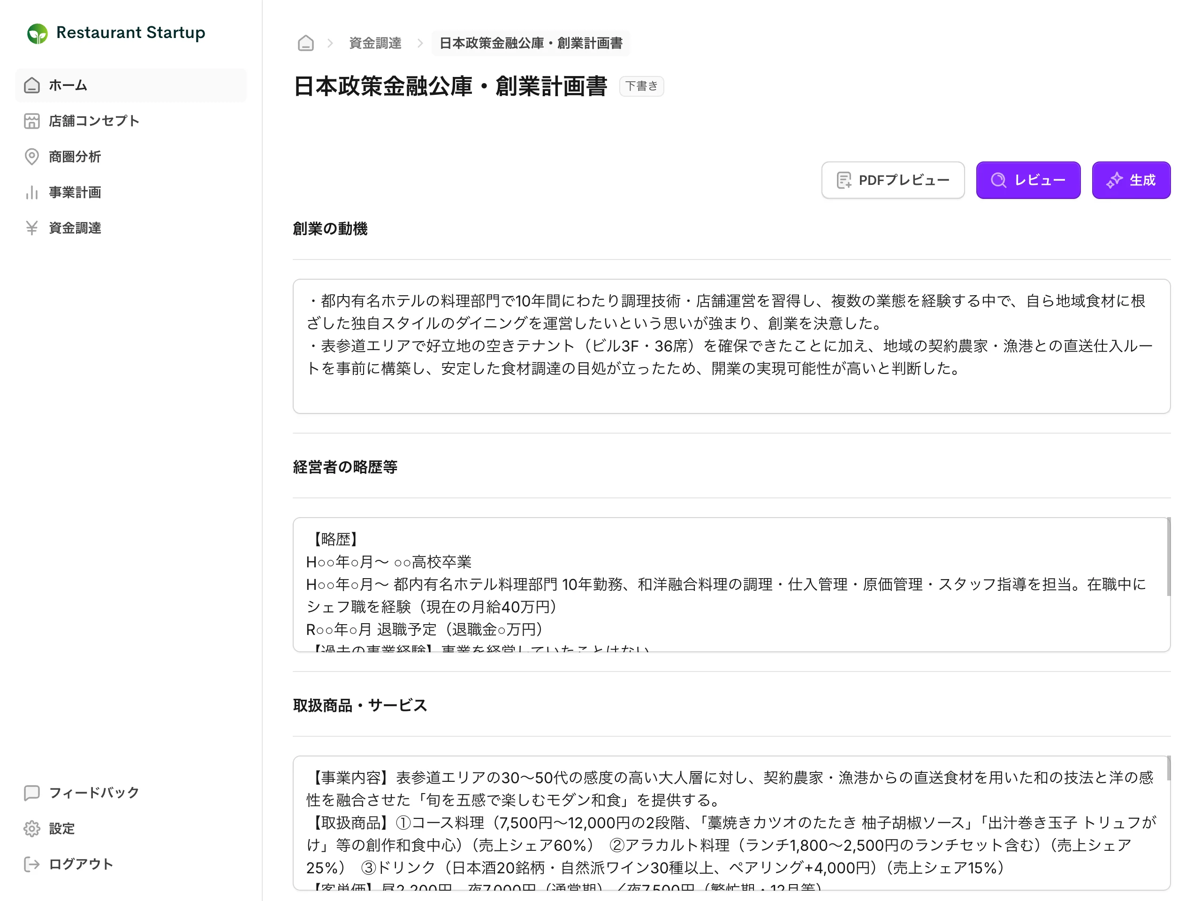Click the document icon in PDFプレビュー button
The height and width of the screenshot is (901, 1201).
click(844, 180)
